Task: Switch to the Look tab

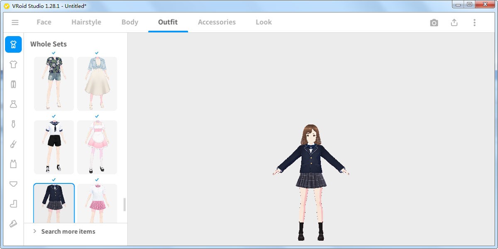Action: [264, 22]
